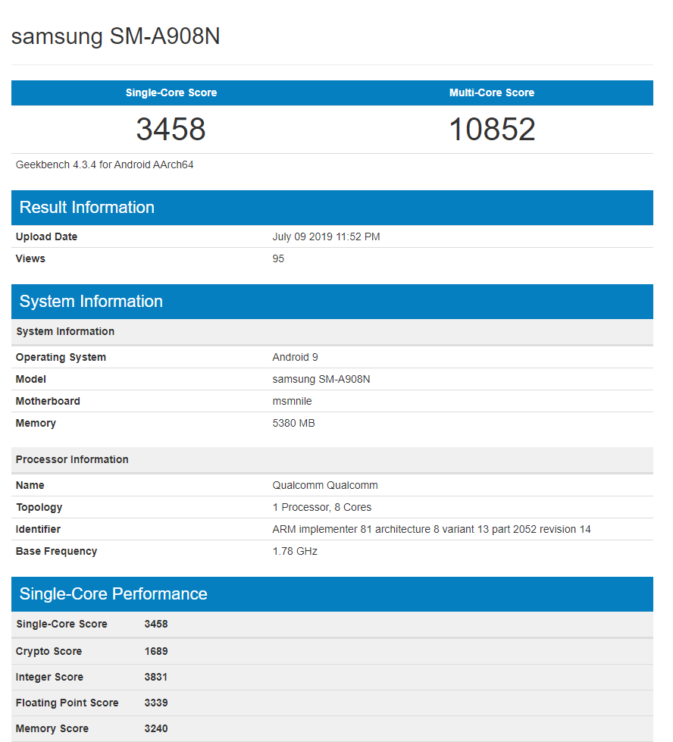Select the 5380 MB memory value
Viewport: 673px width, 742px height.
coord(293,423)
